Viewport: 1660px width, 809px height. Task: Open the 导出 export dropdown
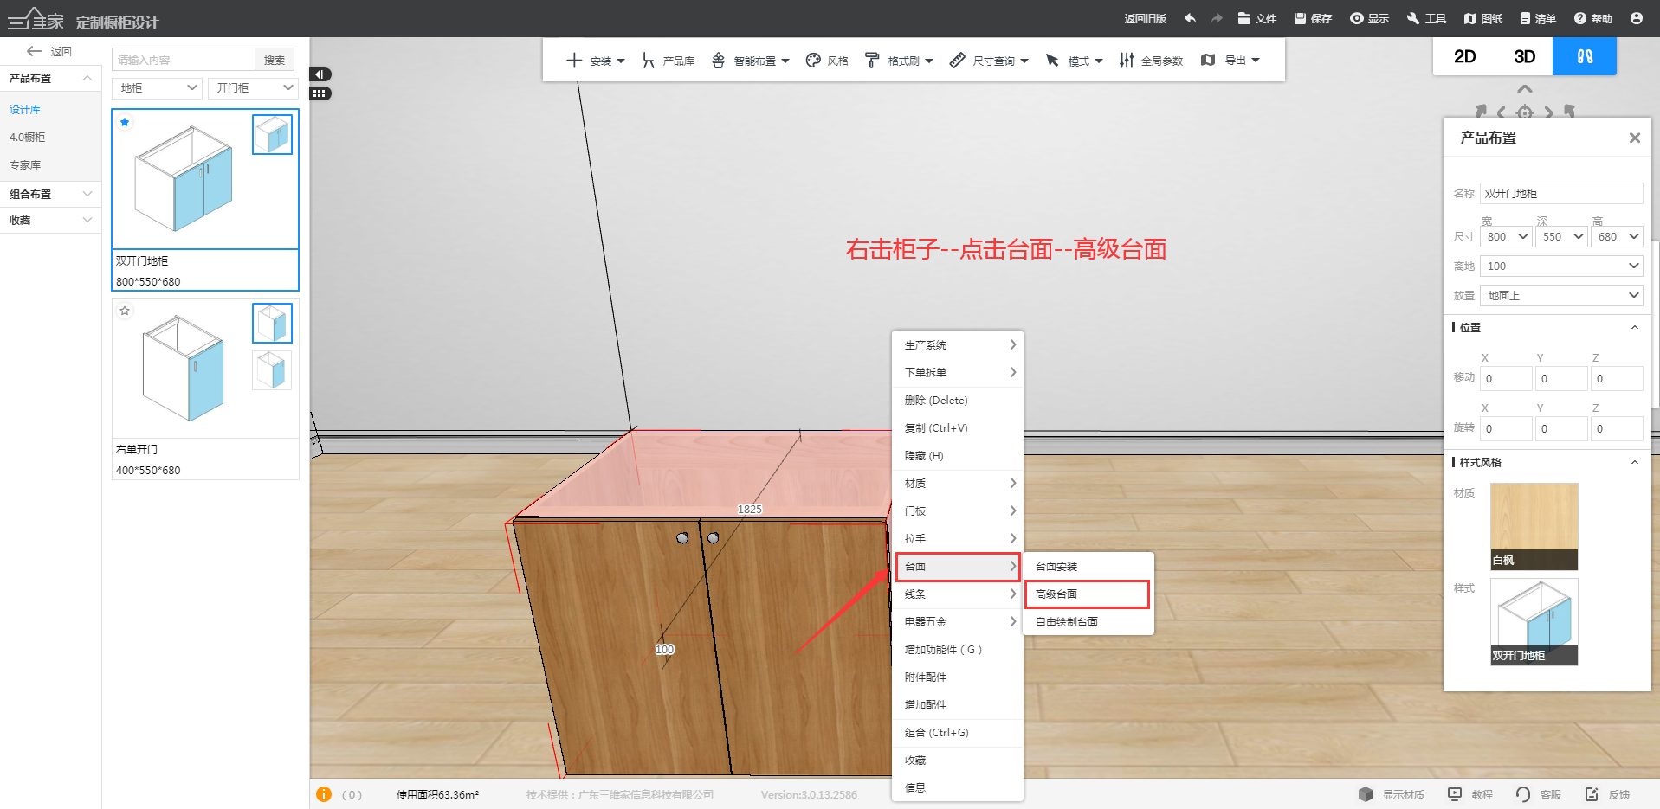point(1230,61)
